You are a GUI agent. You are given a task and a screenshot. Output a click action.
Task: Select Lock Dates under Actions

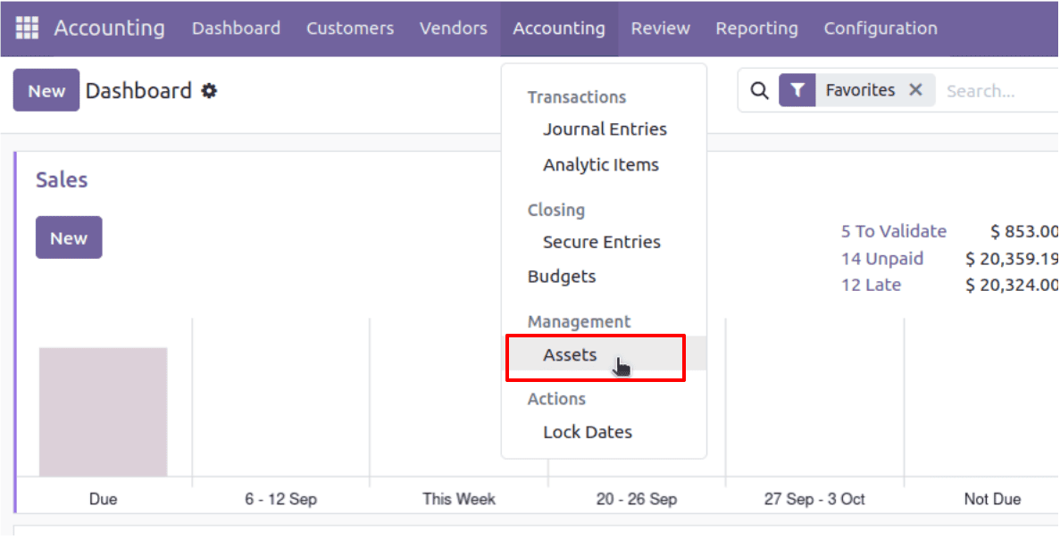coord(588,432)
